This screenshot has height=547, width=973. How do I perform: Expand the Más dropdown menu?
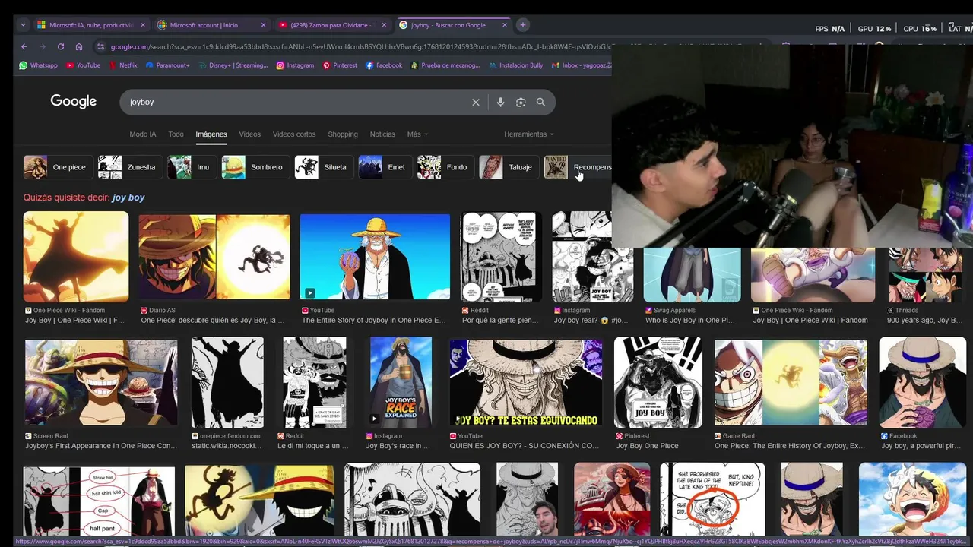417,134
